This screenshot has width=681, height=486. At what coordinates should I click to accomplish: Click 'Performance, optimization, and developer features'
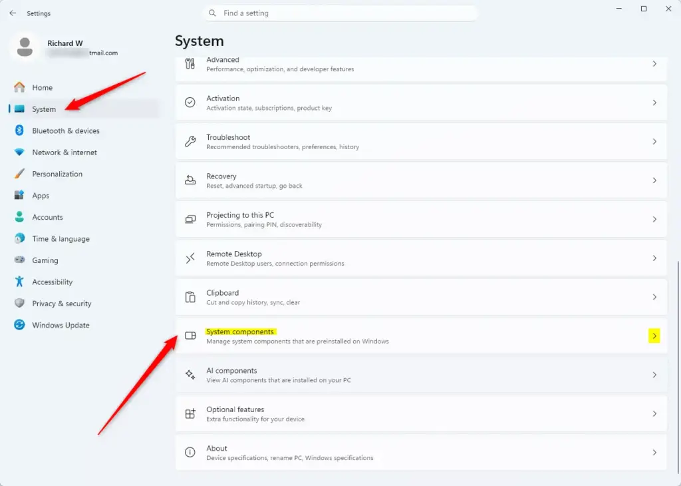tap(280, 69)
